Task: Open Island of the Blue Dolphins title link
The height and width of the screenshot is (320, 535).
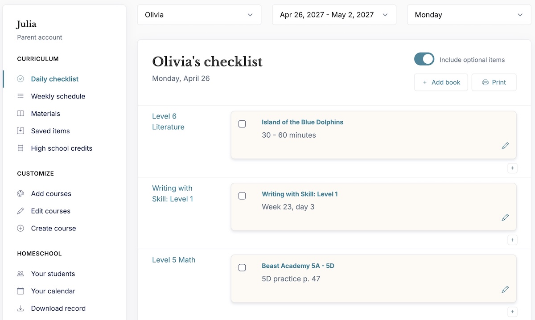Action: click(x=302, y=122)
